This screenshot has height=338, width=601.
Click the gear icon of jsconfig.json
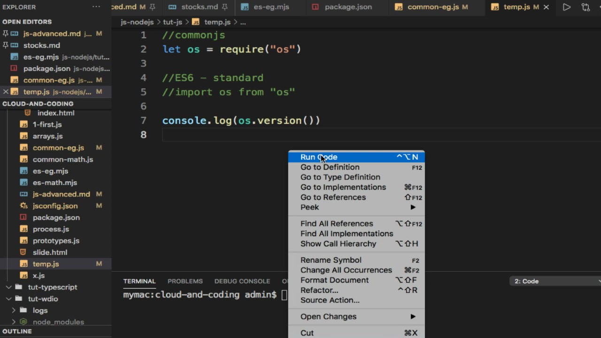24,206
